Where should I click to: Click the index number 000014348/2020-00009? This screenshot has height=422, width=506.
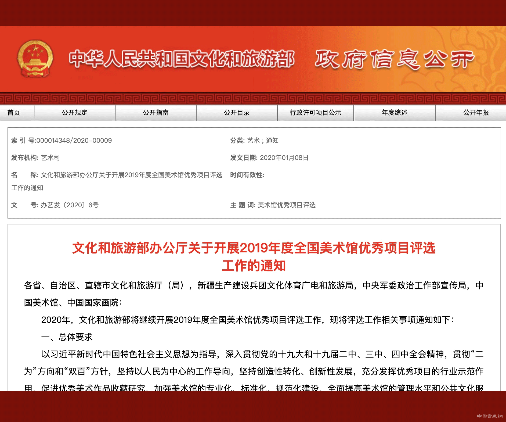[74, 141]
